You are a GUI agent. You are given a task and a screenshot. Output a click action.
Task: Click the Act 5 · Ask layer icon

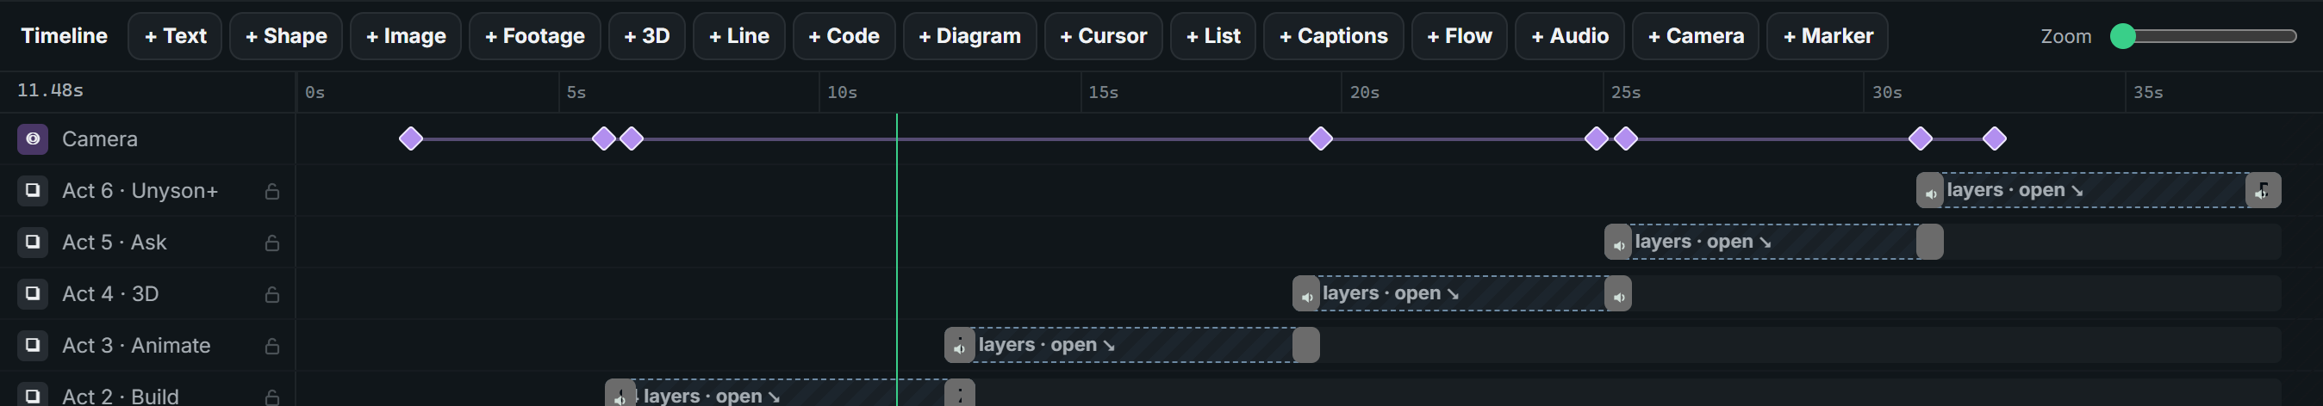pyautogui.click(x=33, y=241)
